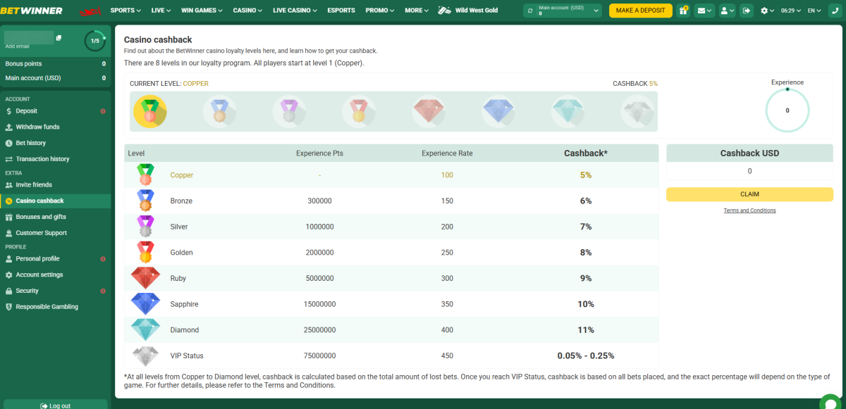
Task: Click the Ruby gem icon in the table
Action: [x=145, y=278]
